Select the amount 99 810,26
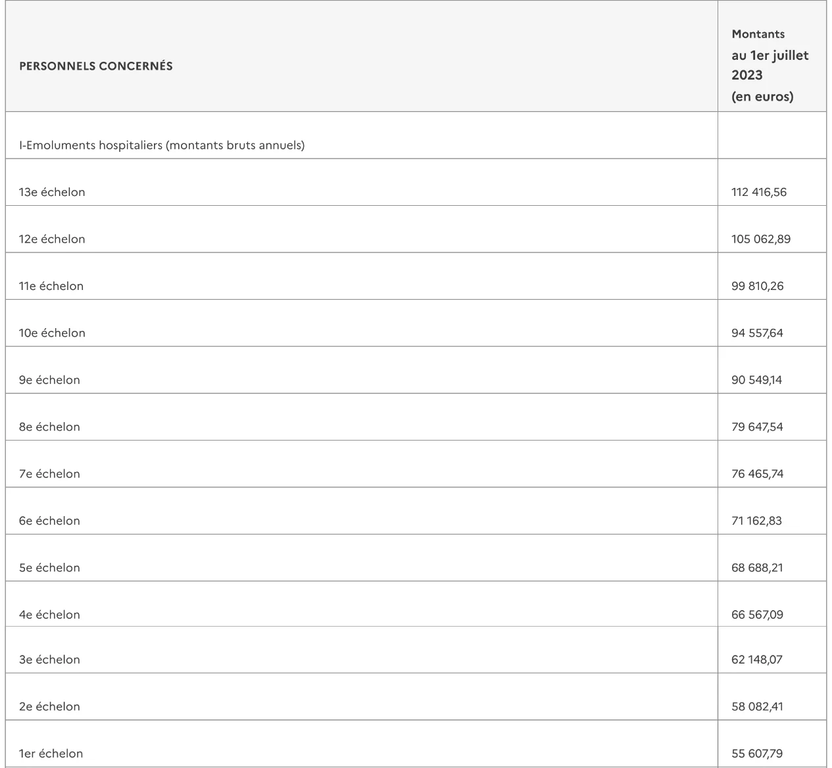 758,286
